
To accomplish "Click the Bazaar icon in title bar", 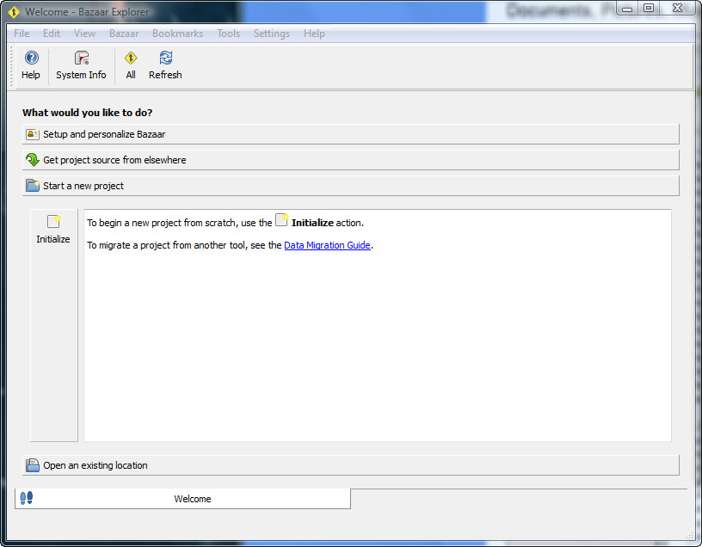I will click(14, 12).
